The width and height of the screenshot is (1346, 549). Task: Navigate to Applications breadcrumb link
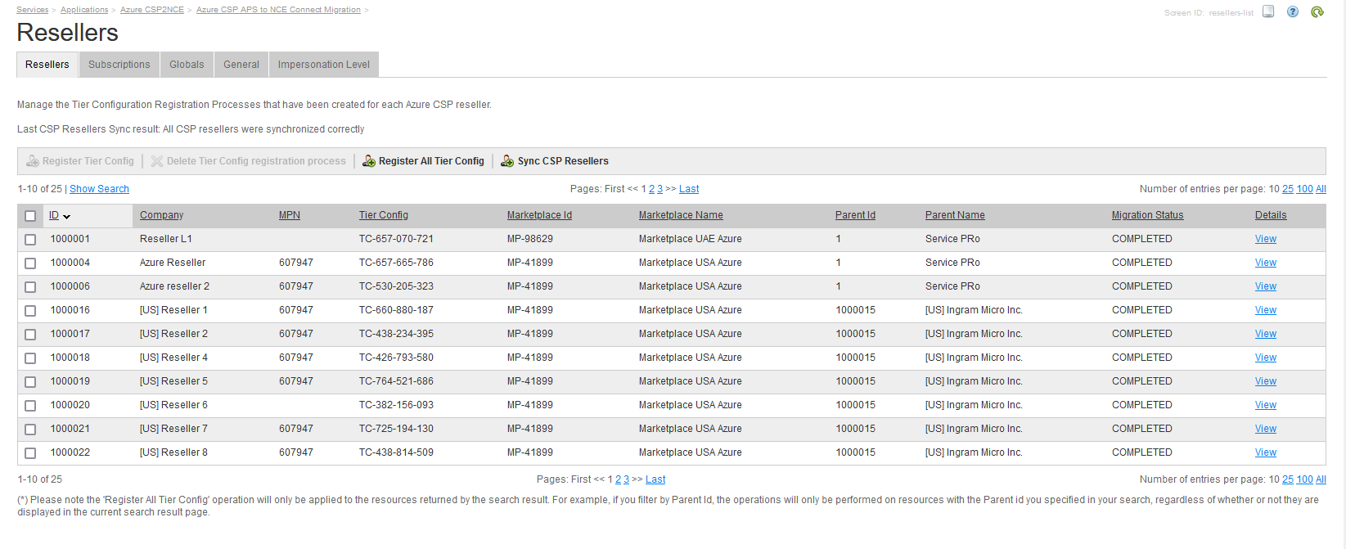coord(84,10)
